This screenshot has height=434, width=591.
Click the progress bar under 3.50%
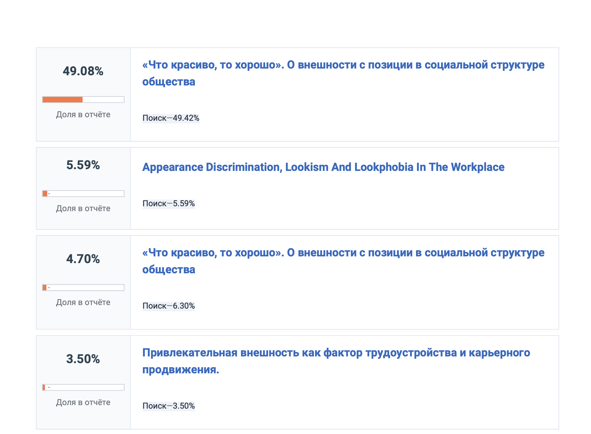[x=83, y=387]
